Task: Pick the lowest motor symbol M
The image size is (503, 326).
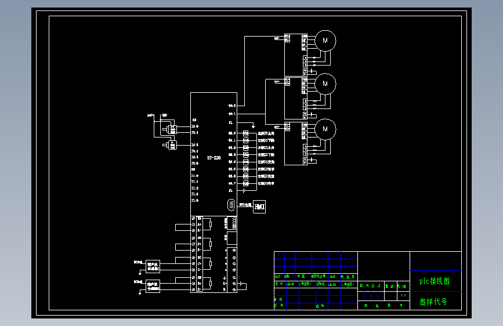Action: click(325, 129)
